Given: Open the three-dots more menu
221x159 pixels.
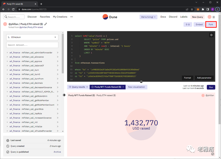Looking at the screenshot, I should pos(71,17).
